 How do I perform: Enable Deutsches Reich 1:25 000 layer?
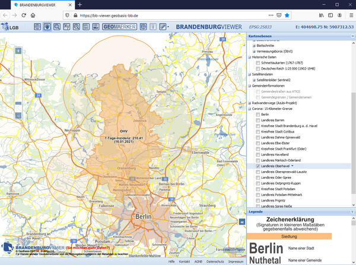[x=258, y=68]
